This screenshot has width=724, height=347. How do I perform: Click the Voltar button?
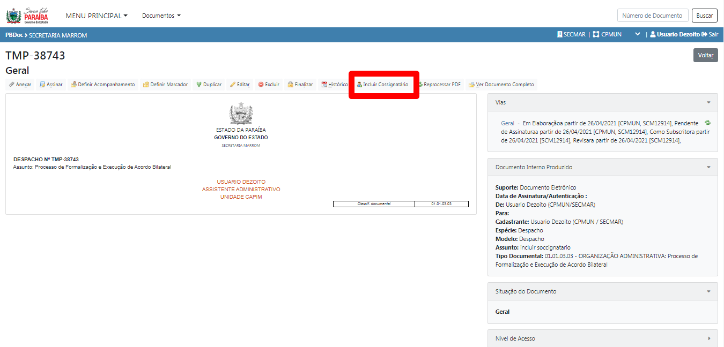click(705, 55)
